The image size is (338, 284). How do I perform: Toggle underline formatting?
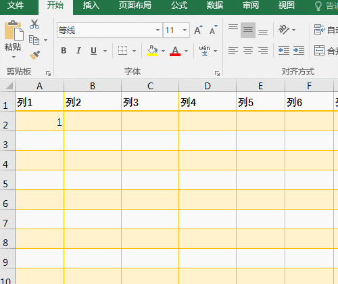coord(93,51)
